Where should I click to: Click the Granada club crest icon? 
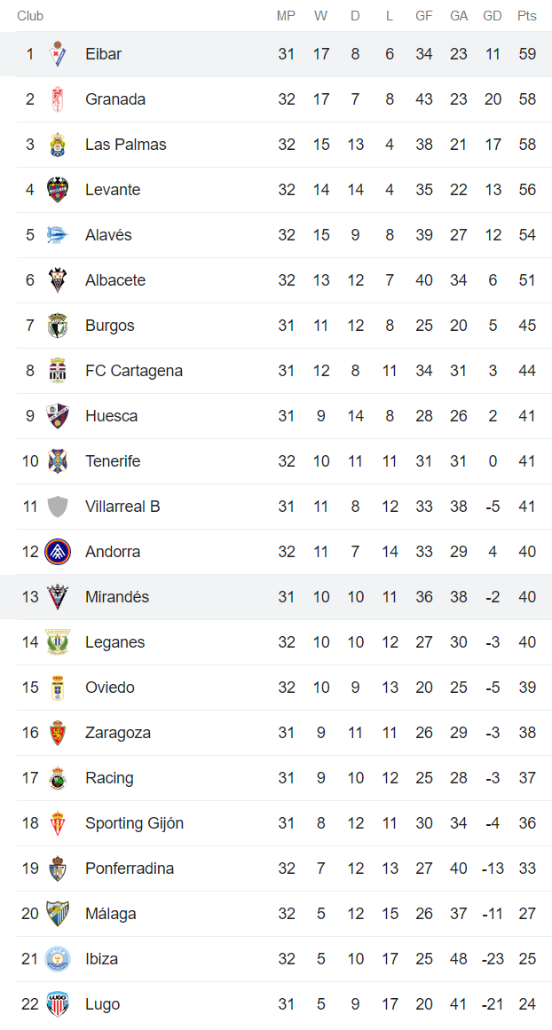[x=56, y=99]
